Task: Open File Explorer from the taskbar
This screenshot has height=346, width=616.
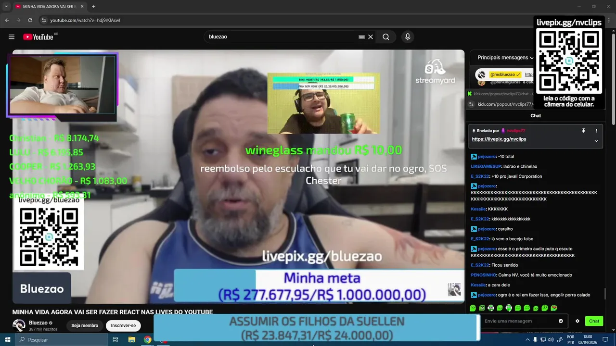Action: (x=131, y=340)
